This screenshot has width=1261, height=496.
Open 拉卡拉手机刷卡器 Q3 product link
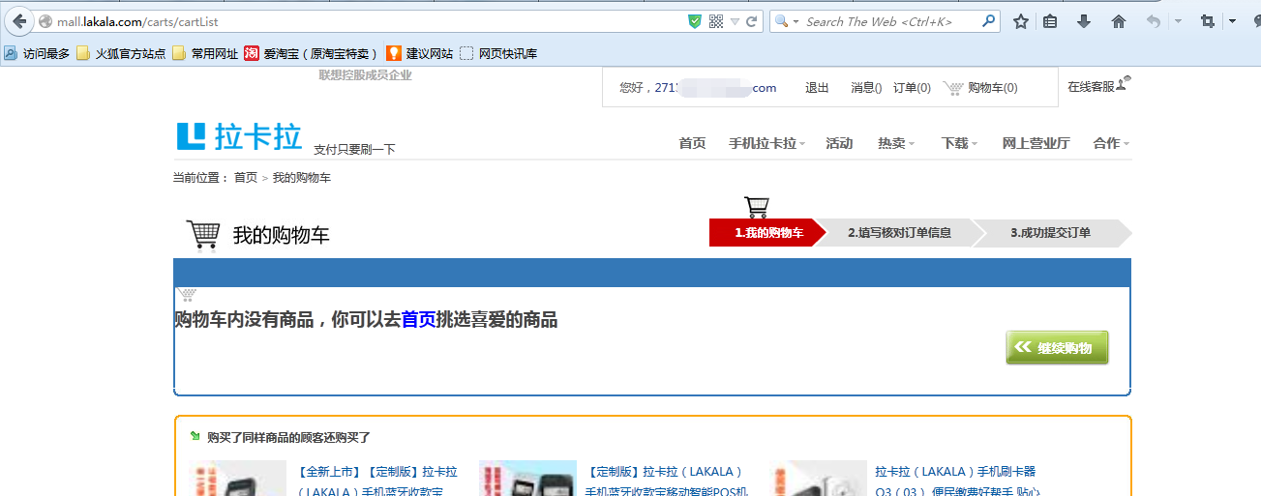tap(956, 481)
